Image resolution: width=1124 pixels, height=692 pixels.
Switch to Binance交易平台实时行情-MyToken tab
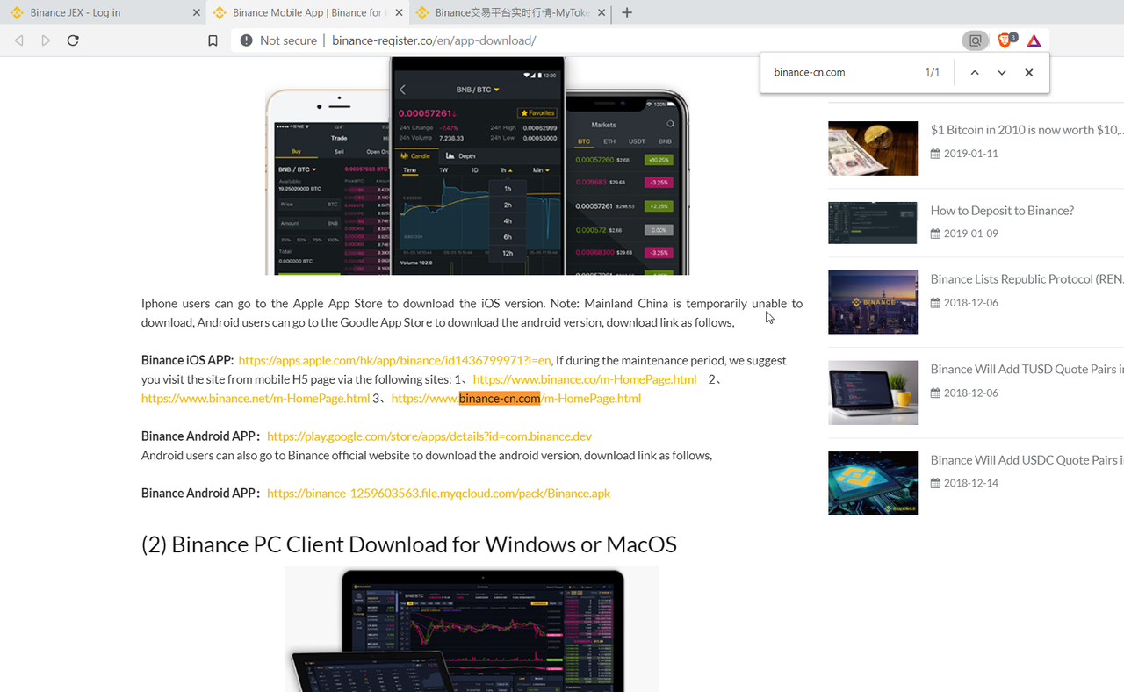pos(512,13)
